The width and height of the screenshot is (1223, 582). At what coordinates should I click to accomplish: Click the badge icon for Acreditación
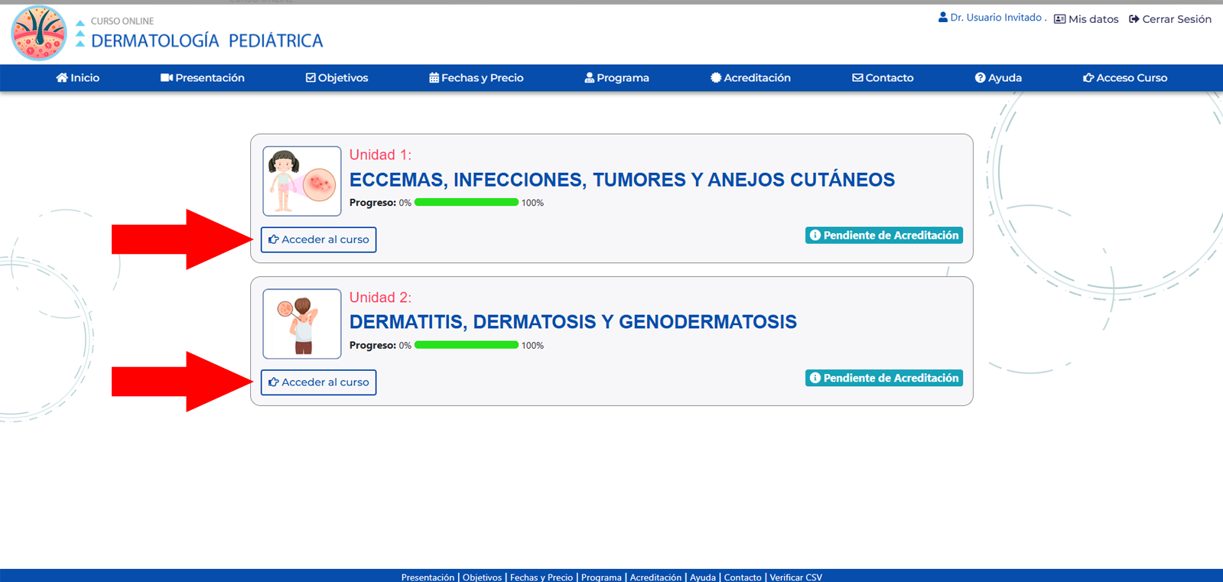pyautogui.click(x=716, y=78)
